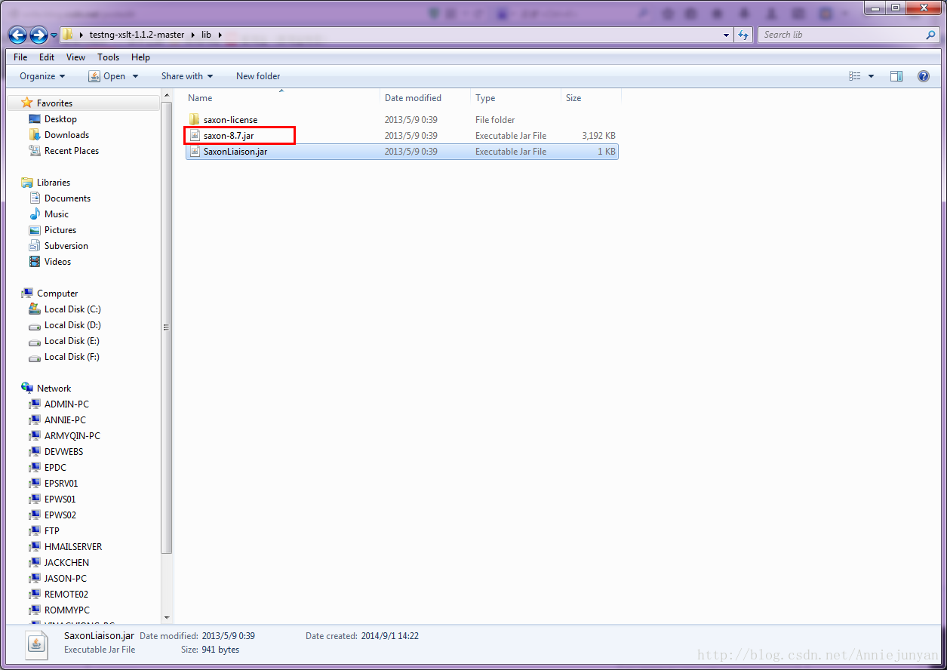Click the Network icon in navigation pane

click(27, 388)
